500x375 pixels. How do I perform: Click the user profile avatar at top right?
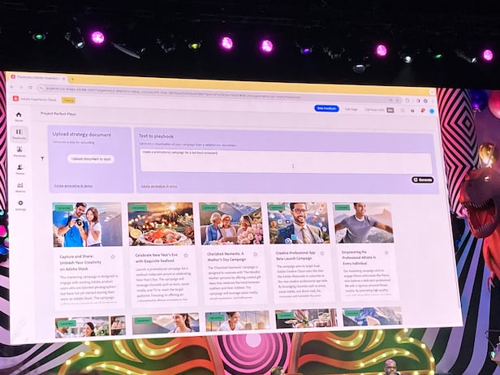pos(432,111)
